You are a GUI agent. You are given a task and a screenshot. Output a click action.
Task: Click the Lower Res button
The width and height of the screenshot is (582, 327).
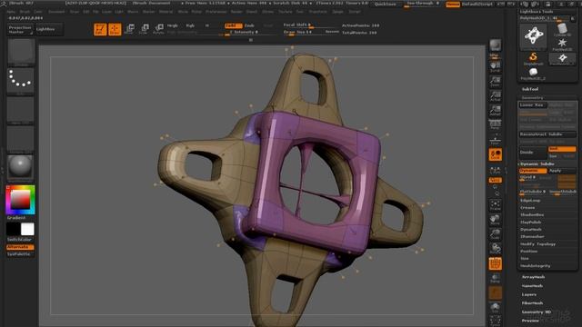point(532,105)
